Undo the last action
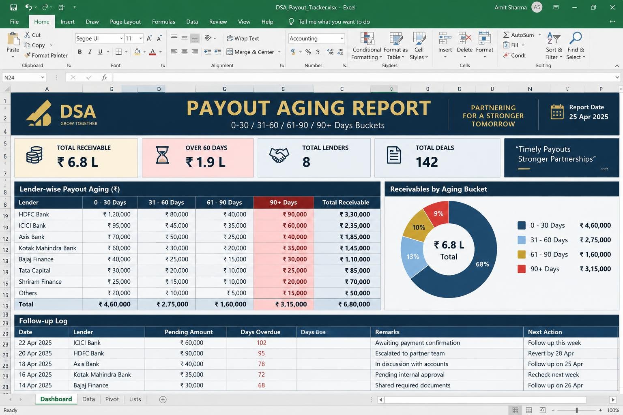623x415 pixels. (x=28, y=7)
